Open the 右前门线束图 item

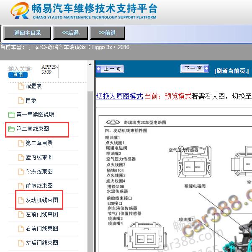[42, 229]
